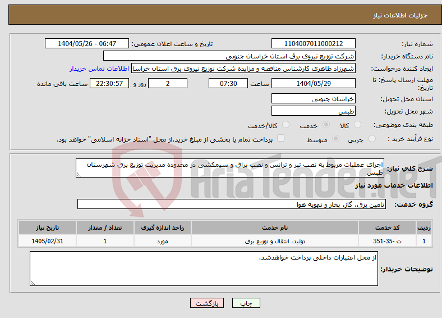Click resize handle of buyer notes textarea
Screen dimensions: 442x318
pyautogui.click(x=33, y=283)
